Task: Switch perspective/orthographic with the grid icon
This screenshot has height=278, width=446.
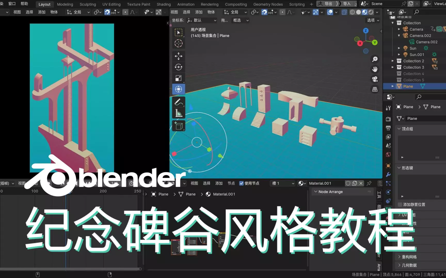Action: (375, 89)
